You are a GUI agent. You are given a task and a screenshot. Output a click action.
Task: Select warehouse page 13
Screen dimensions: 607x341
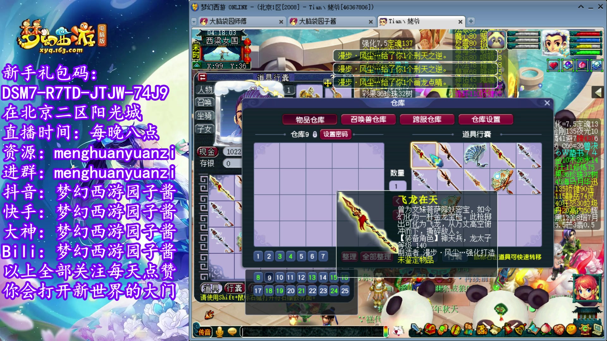312,278
